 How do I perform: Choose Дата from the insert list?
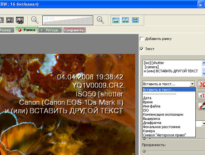click(169, 98)
